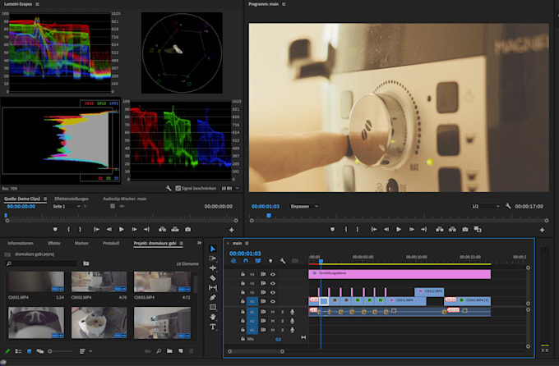Open Comparison view in Program monitor
The height and width of the screenshot is (366, 559).
478,230
